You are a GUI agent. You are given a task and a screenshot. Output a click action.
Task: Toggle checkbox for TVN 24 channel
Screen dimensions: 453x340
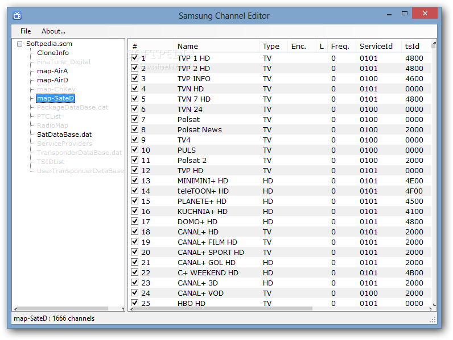coord(135,109)
